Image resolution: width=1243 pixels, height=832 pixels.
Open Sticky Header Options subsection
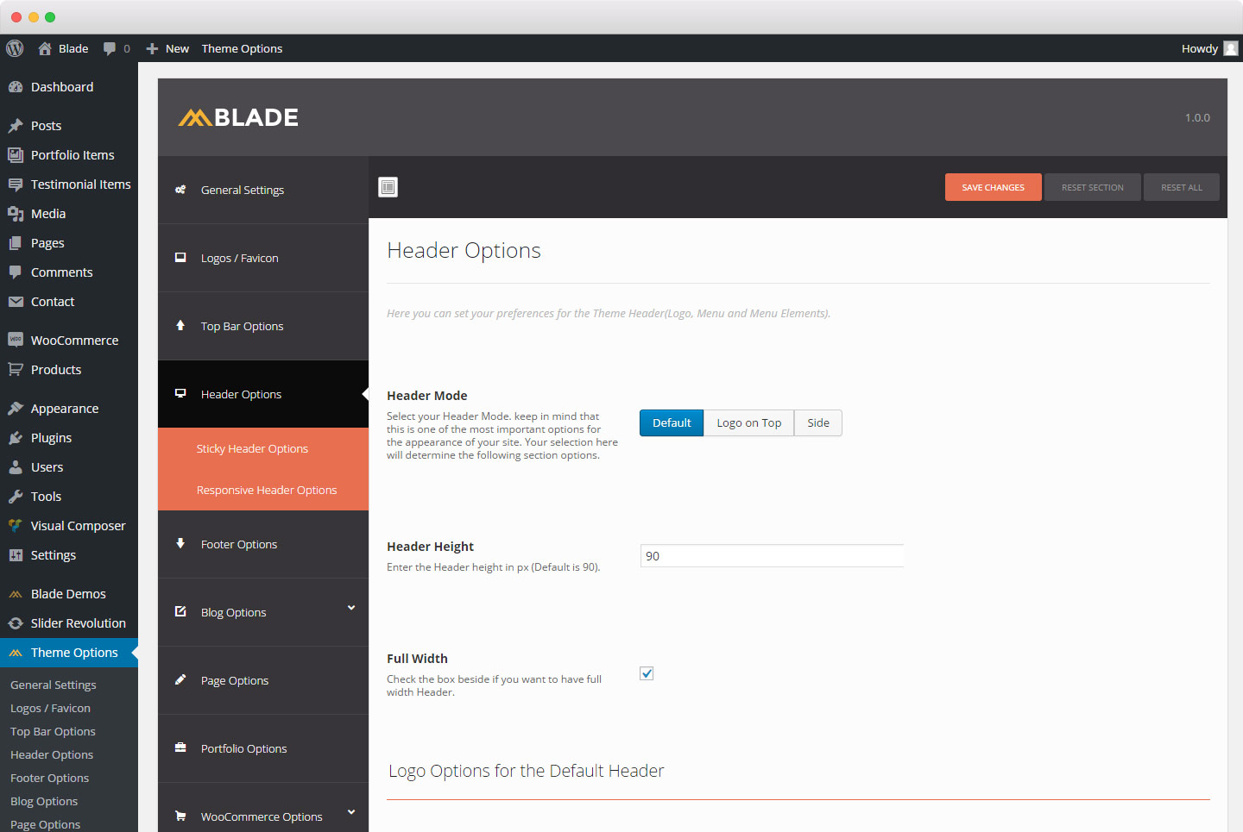[252, 449]
